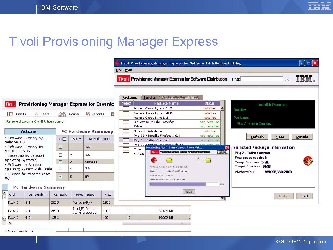Viewport: 333px width, 250px height.
Task: Uncheck the row 1 checkbox in hardware table
Action: [60, 147]
